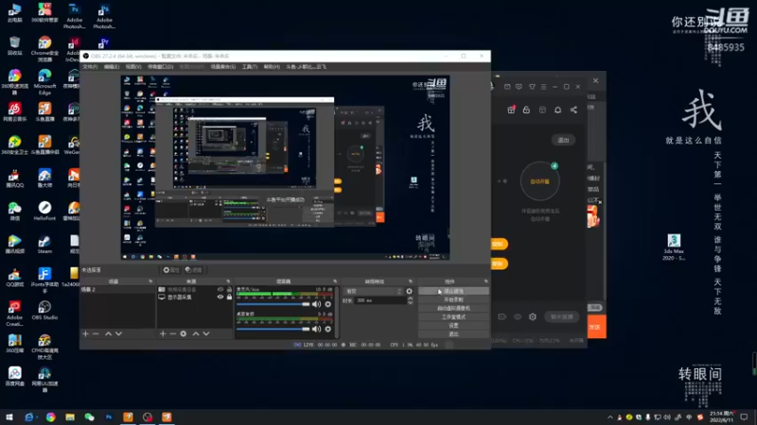Image resolution: width=757 pixels, height=425 pixels.
Task: Remove selected source with minus icon
Action: [x=173, y=333]
